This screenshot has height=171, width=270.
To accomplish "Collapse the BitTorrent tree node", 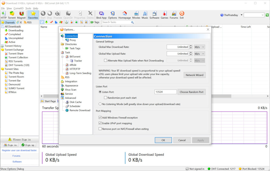I will 63,57.
